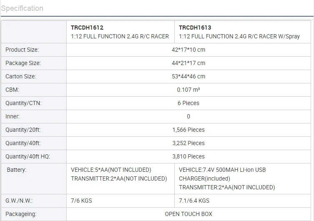
Task: Click the R/C RACER W/Spray description
Action: [x=239, y=36]
